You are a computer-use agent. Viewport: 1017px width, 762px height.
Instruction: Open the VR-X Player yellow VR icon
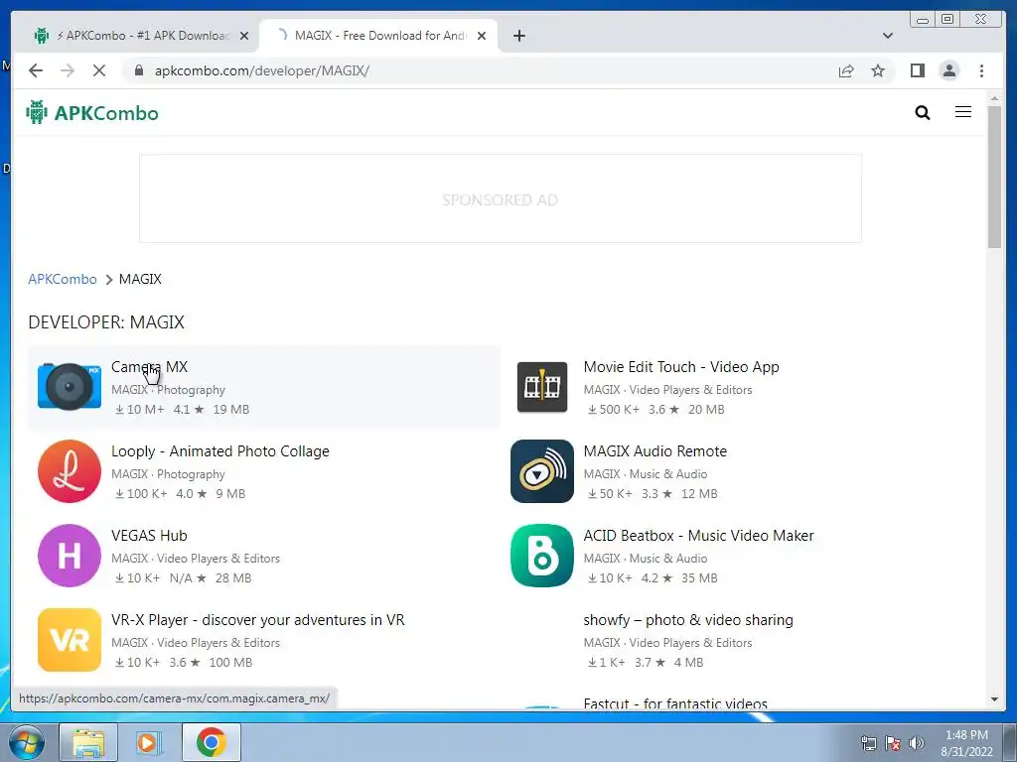tap(70, 640)
